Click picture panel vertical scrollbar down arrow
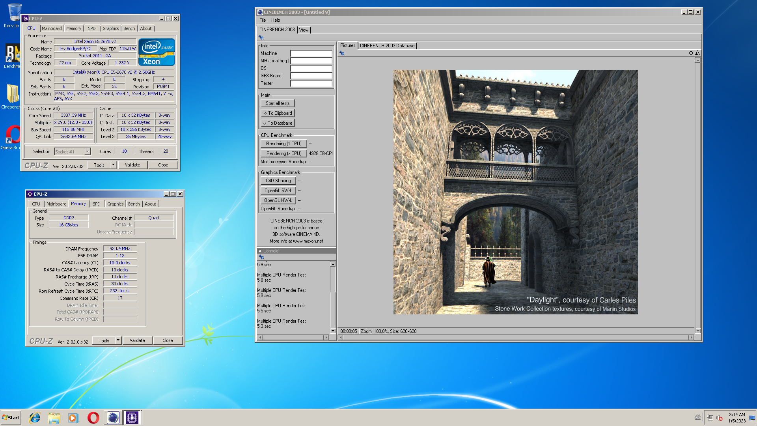757x426 pixels. 698,331
